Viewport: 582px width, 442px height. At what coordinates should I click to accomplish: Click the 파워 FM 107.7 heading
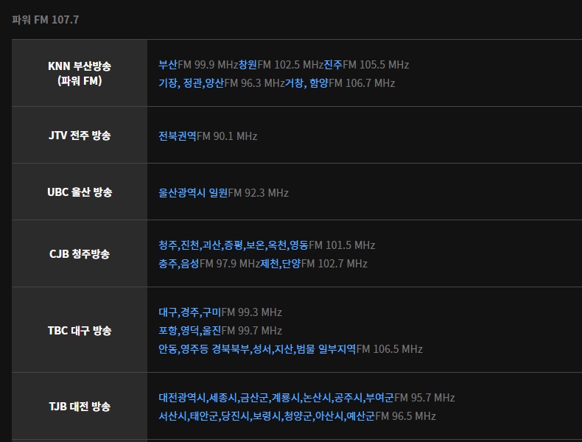(x=45, y=20)
